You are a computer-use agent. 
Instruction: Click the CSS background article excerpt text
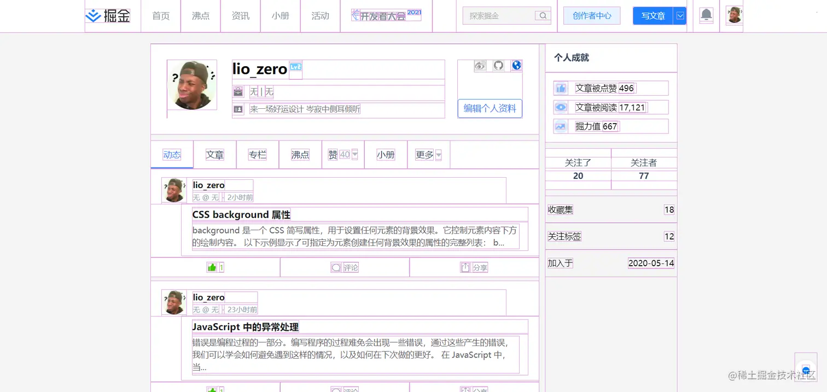pyautogui.click(x=356, y=236)
